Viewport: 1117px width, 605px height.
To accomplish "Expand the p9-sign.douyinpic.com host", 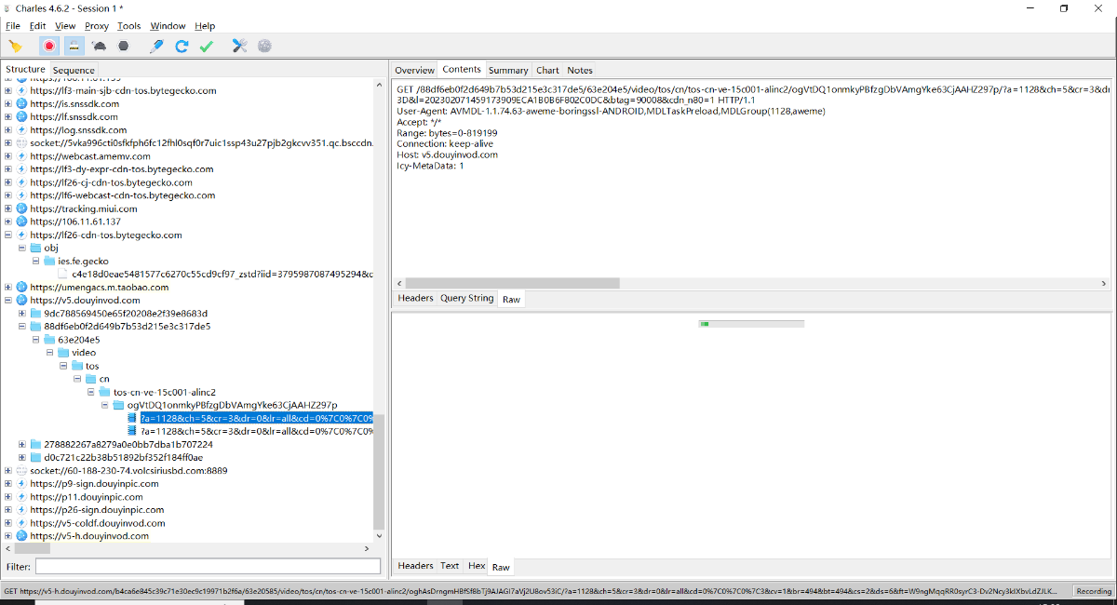I will tap(8, 484).
